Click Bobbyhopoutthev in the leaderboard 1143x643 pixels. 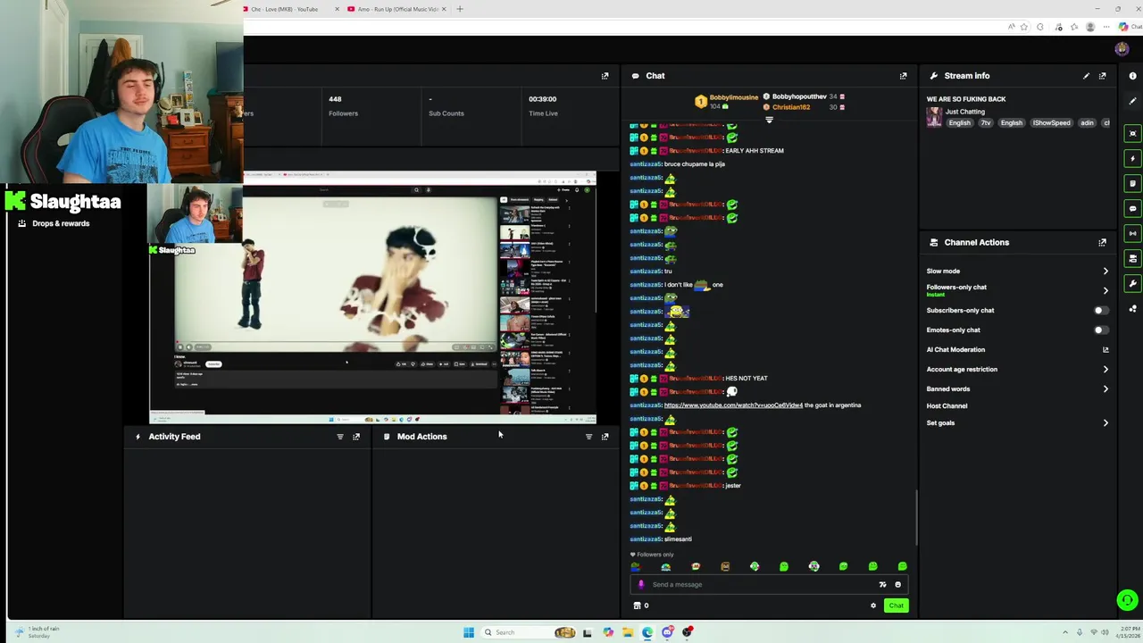point(799,96)
